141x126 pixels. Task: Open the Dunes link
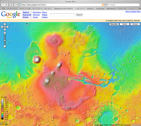coord(35,17)
